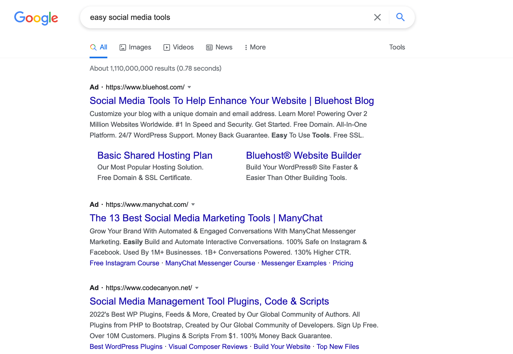
Task: Open the Messenger Examples link
Action: coord(294,263)
